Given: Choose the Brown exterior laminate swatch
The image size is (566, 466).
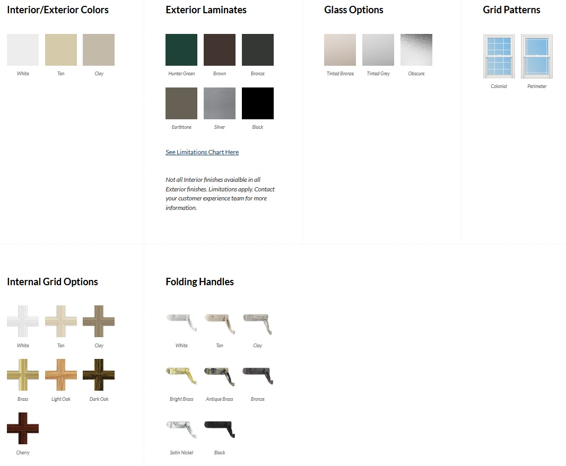Looking at the screenshot, I should (220, 50).
